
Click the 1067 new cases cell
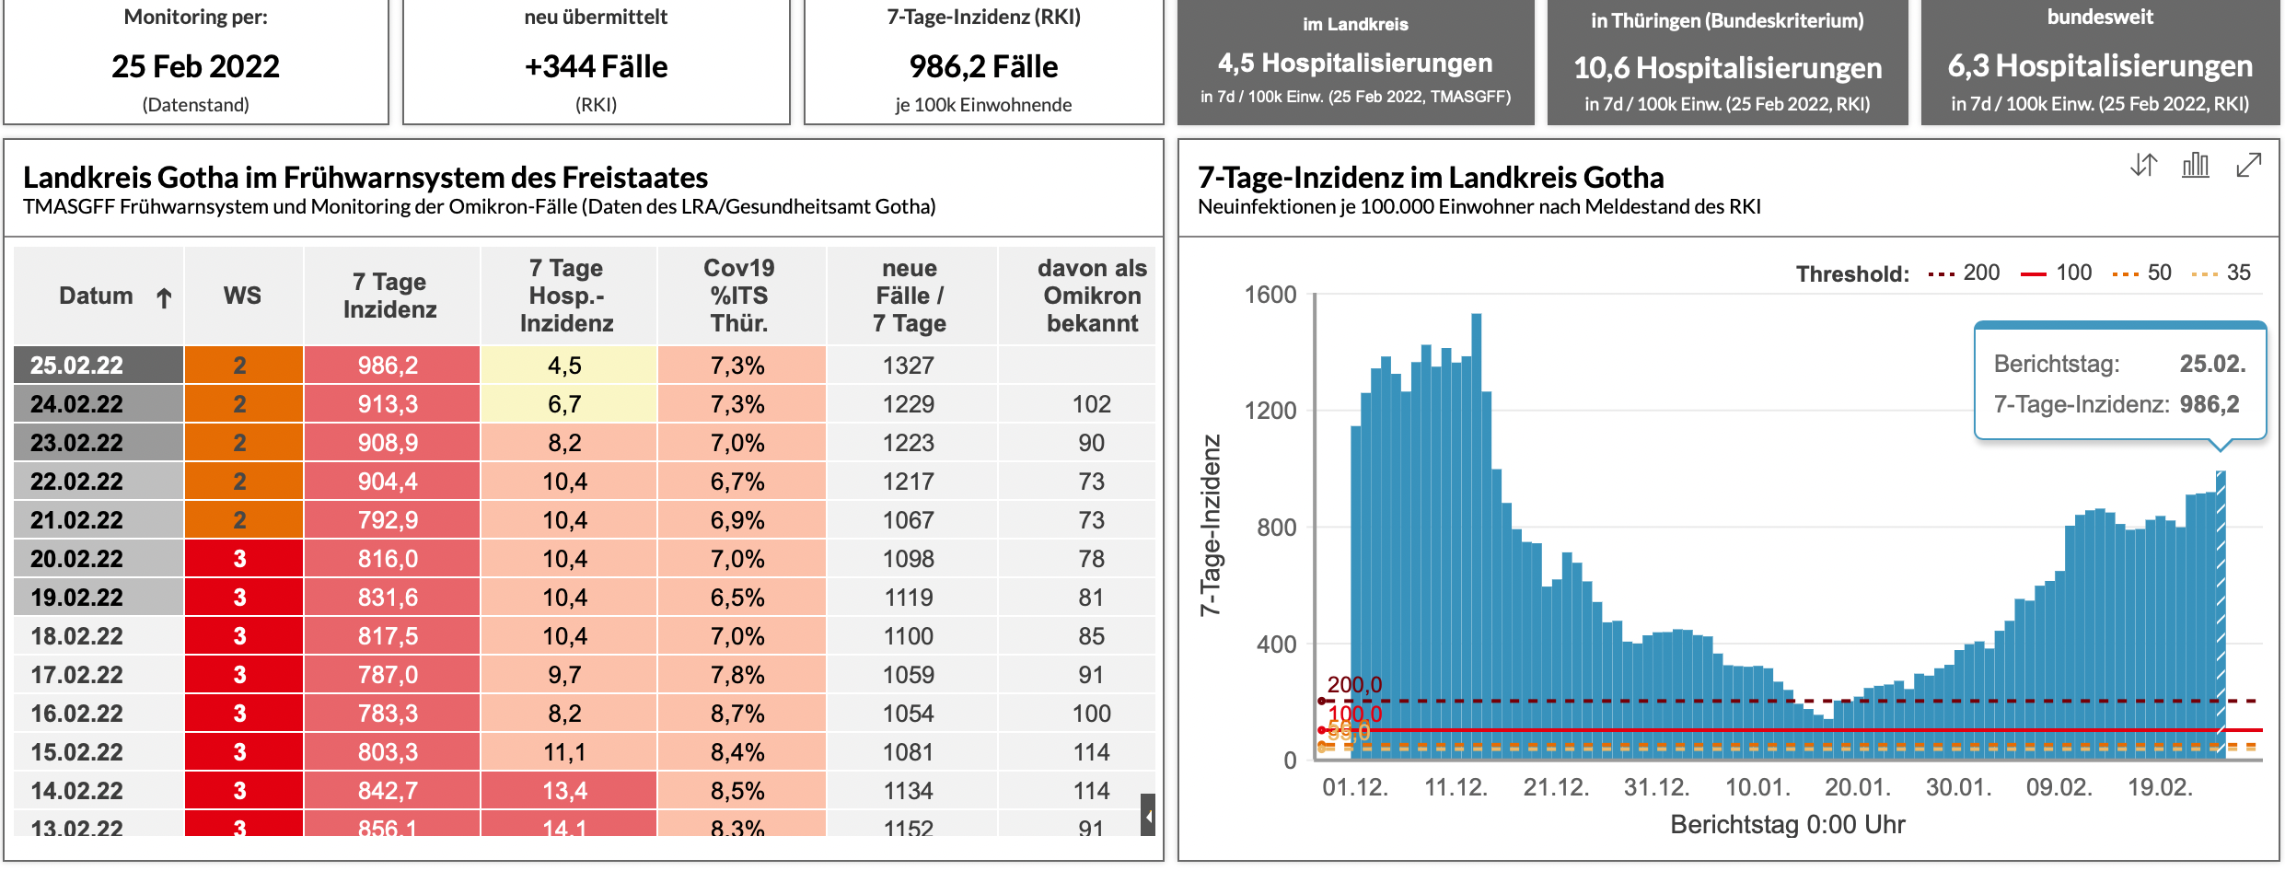click(x=912, y=519)
